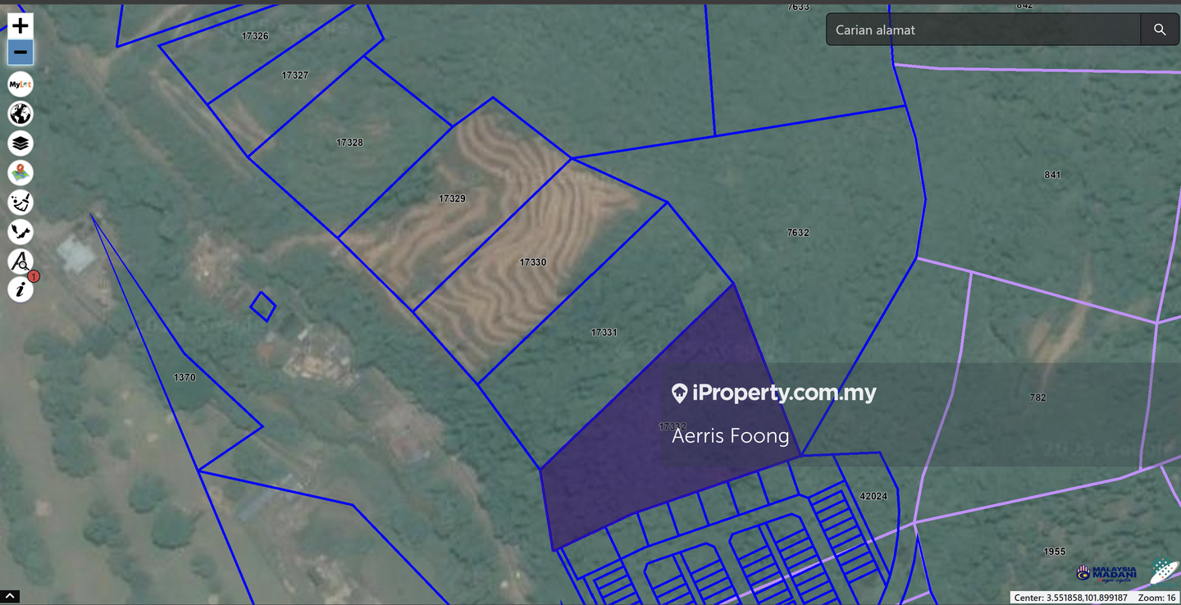Open the MyLot tool
The height and width of the screenshot is (605, 1181).
(x=21, y=84)
